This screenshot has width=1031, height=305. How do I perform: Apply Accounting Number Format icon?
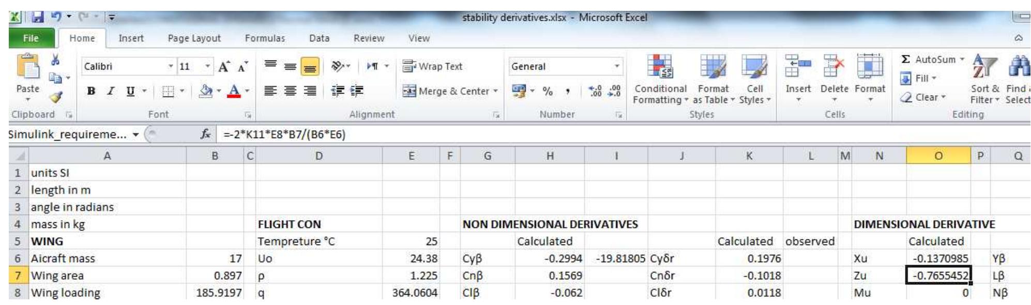(x=518, y=91)
